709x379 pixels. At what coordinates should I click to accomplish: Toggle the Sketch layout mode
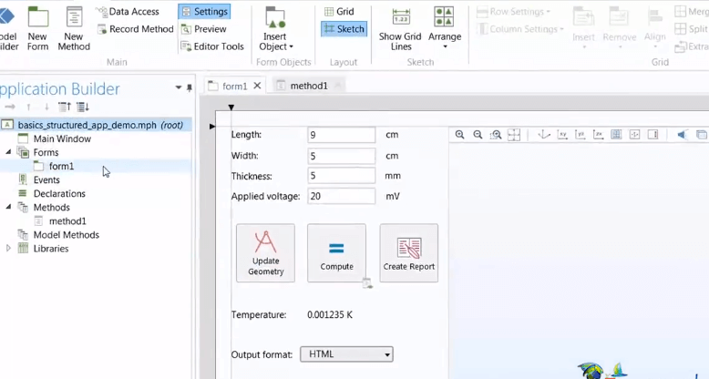(x=344, y=29)
